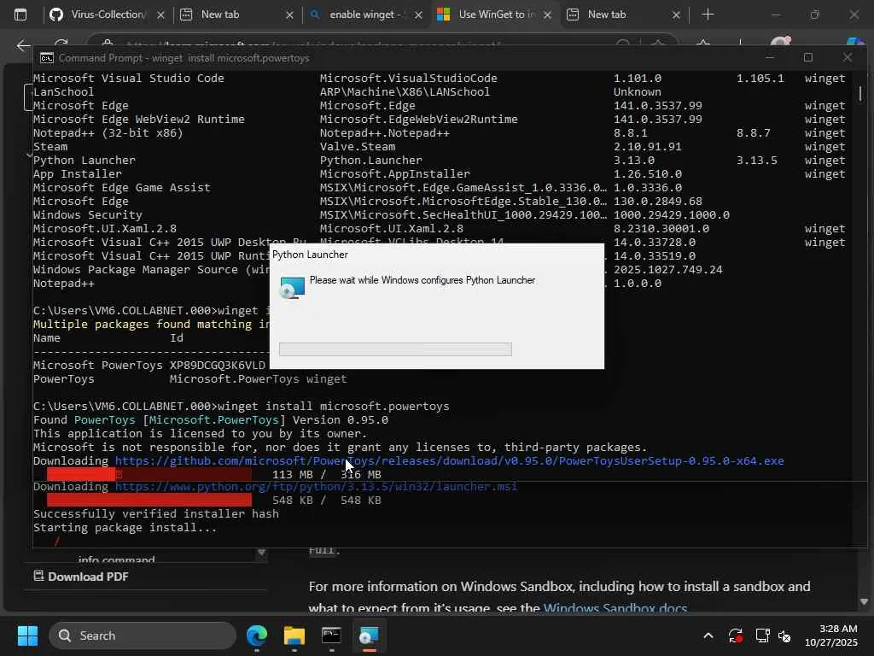The width and height of the screenshot is (874, 656).
Task: Click the Command Prompt vertical scrollbar thumb
Action: pos(860,93)
